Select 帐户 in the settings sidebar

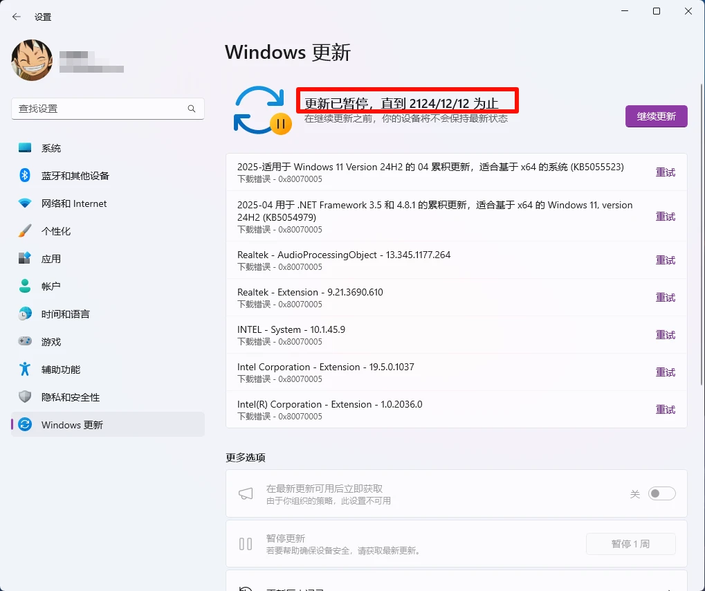pyautogui.click(x=25, y=286)
